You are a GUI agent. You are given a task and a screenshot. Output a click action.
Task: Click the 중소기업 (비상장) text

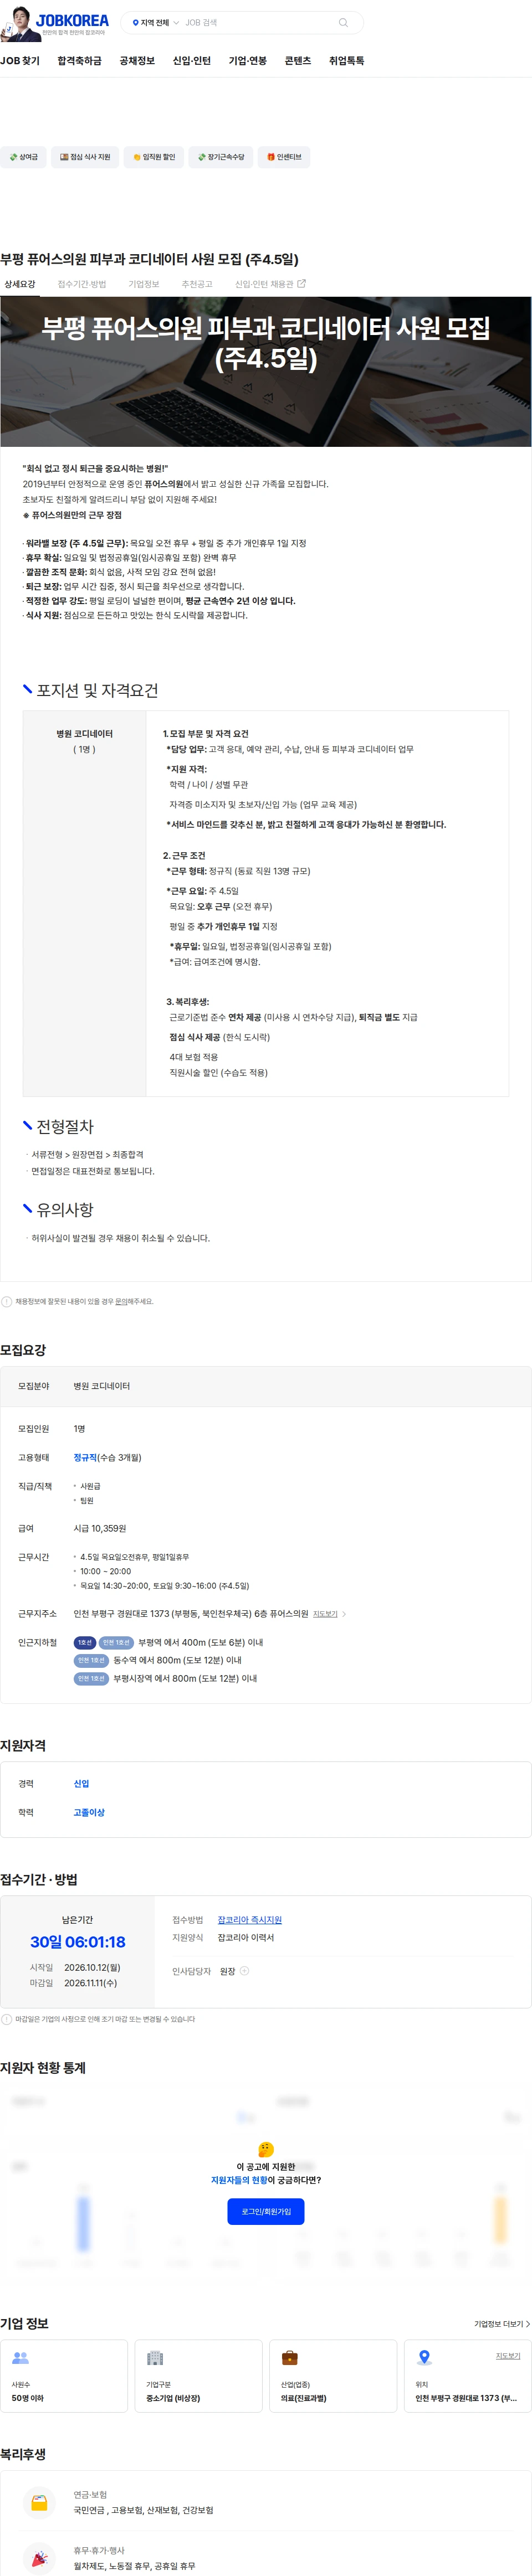click(x=173, y=2399)
